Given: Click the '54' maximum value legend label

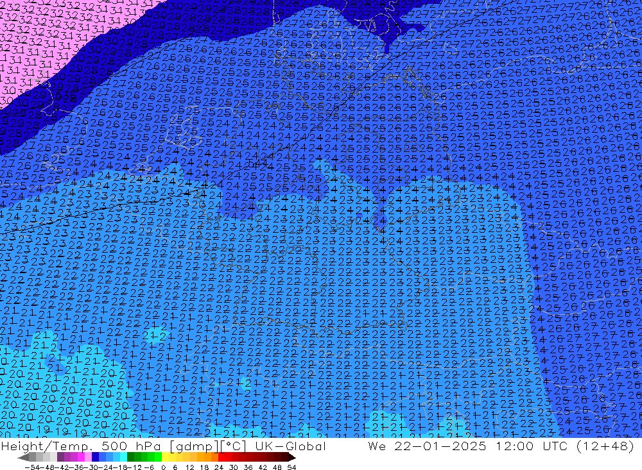Looking at the screenshot, I should point(291,467).
